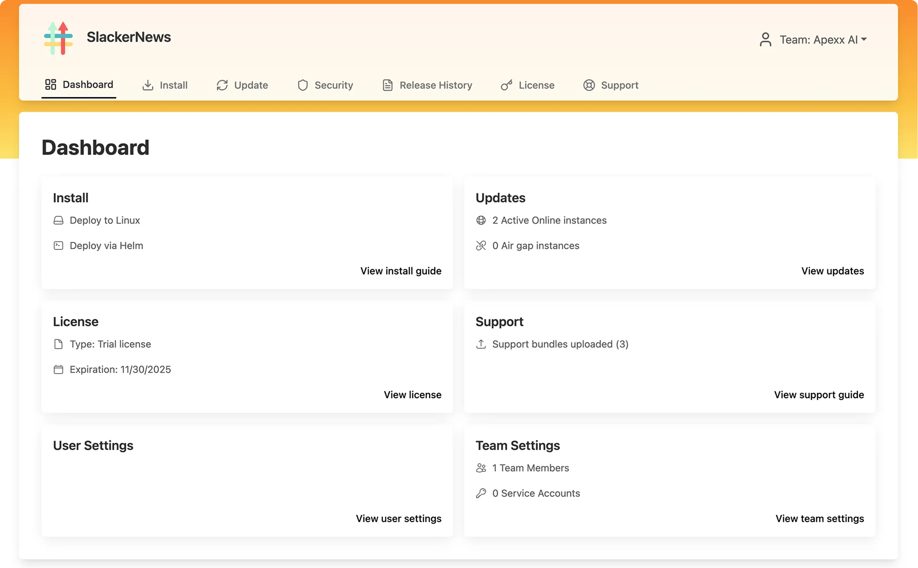
Task: Click the View install guide link
Action: [401, 271]
